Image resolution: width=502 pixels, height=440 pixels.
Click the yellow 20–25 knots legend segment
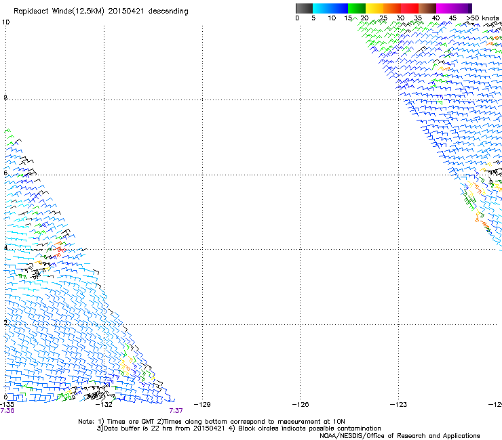pos(374,8)
